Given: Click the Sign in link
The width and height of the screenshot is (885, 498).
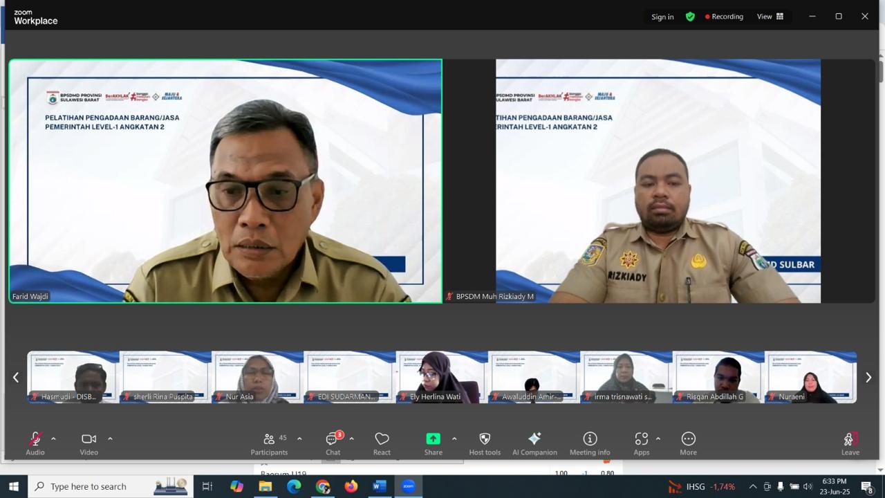Looking at the screenshot, I should 662,17.
